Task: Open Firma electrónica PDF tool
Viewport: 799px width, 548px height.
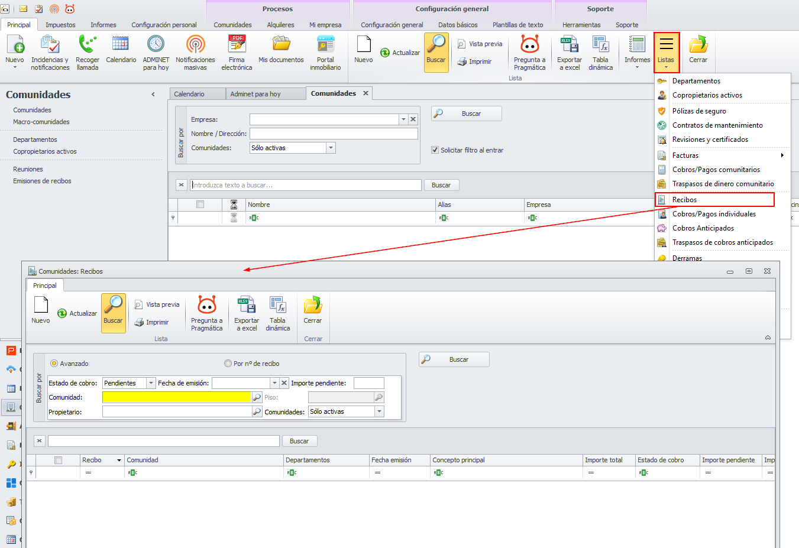Action: click(237, 53)
